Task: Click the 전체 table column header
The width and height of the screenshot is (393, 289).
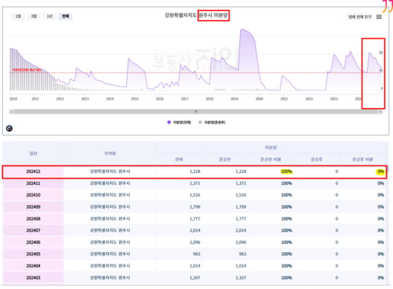Action: [179, 160]
